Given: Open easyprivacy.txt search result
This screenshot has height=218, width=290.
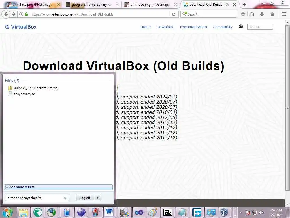Looking at the screenshot, I should point(25,94).
